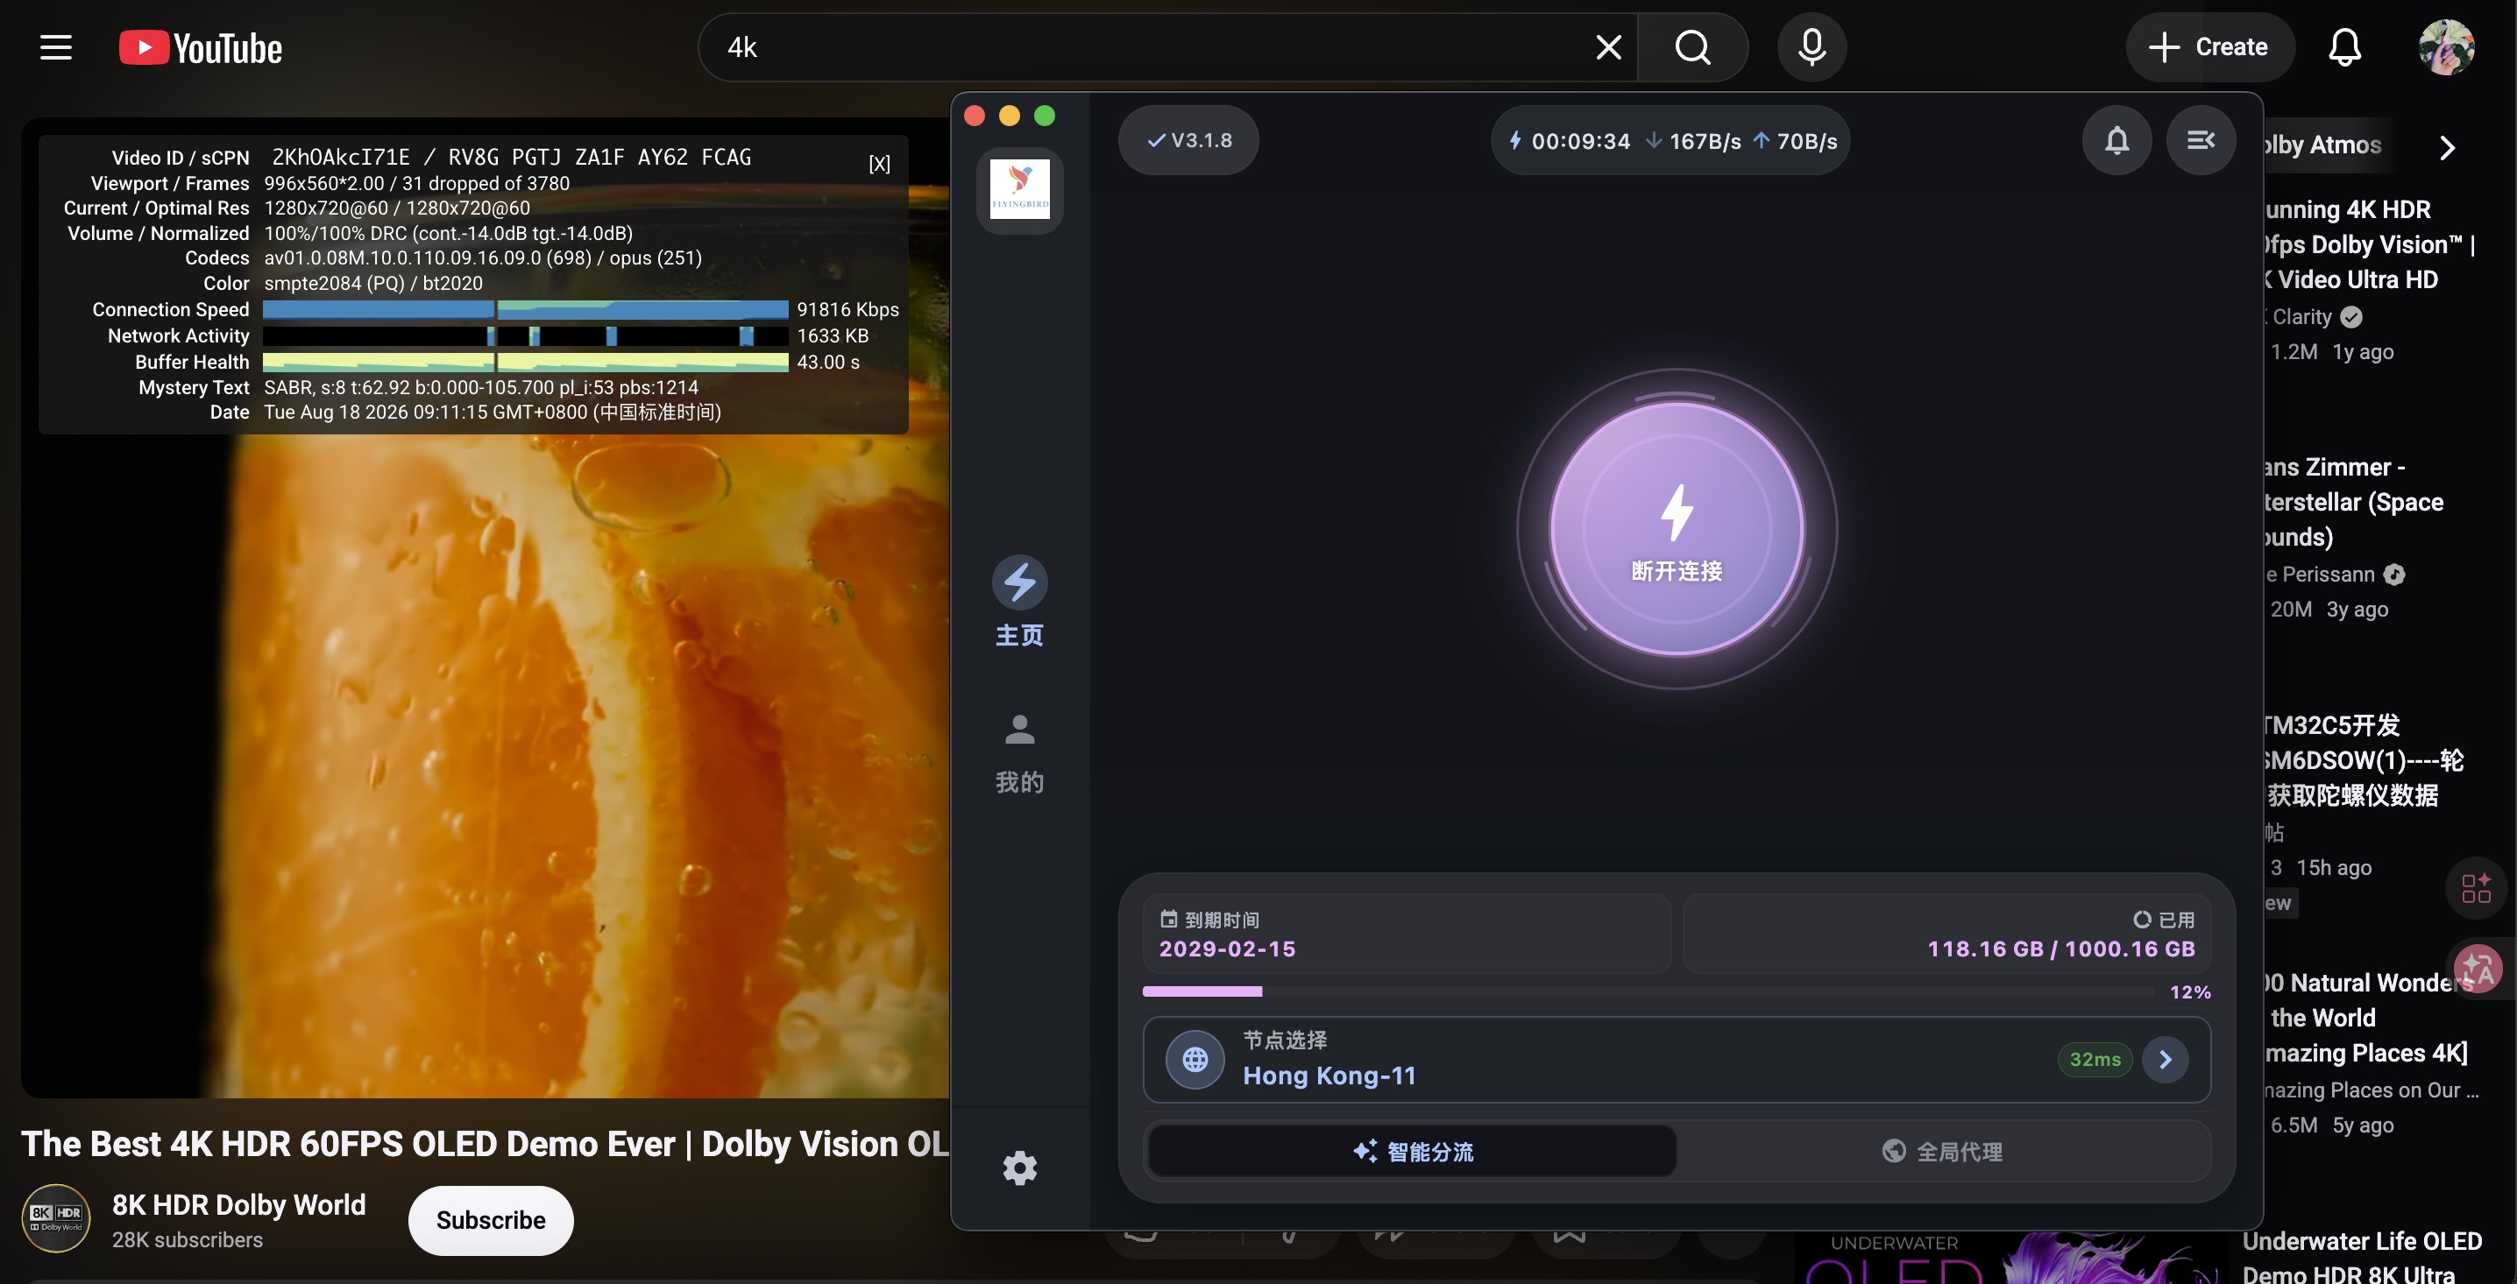Viewport: 2517px width, 1284px height.
Task: Minimize the VPN window with yellow button
Action: pyautogui.click(x=1010, y=116)
